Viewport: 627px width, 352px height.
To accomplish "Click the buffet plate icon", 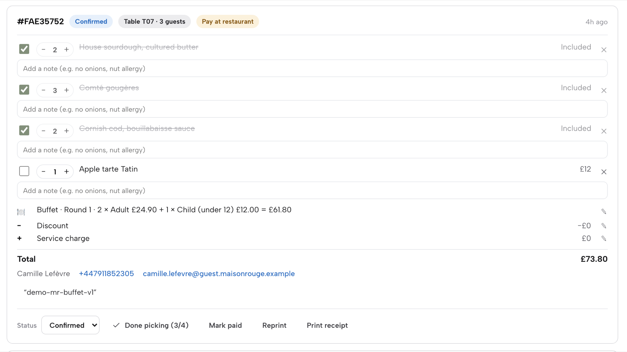I will 21,212.
